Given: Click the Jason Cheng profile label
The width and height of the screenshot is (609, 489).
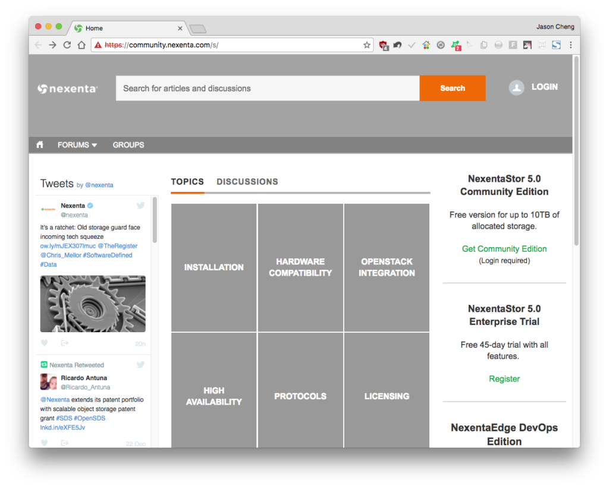Looking at the screenshot, I should click(555, 27).
